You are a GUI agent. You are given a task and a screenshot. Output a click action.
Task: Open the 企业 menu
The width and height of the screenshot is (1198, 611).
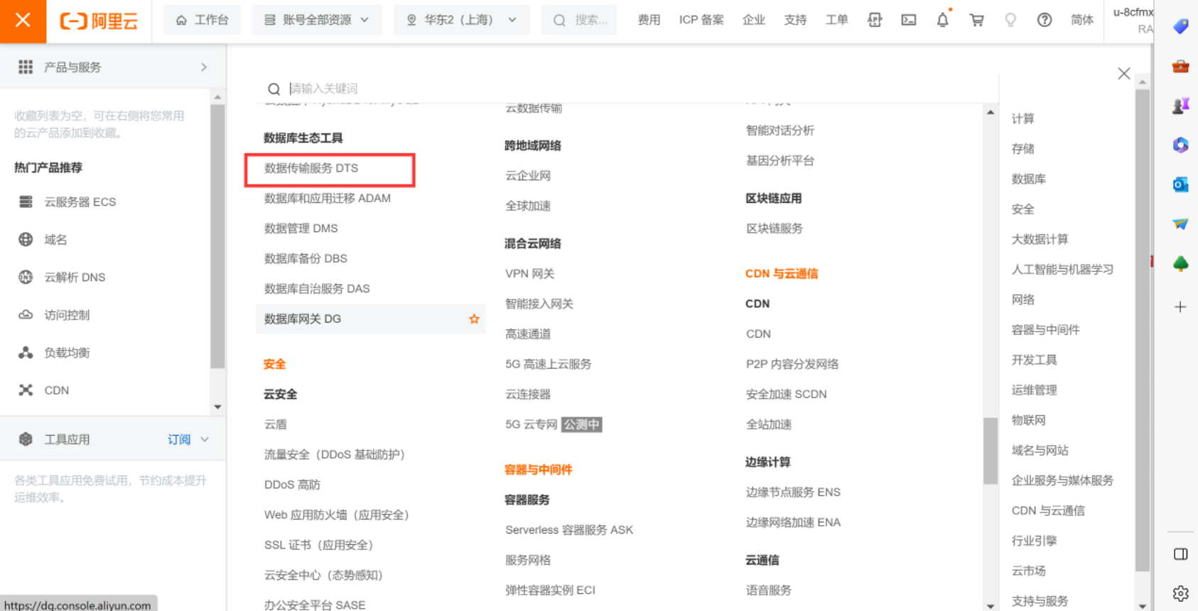point(754,20)
